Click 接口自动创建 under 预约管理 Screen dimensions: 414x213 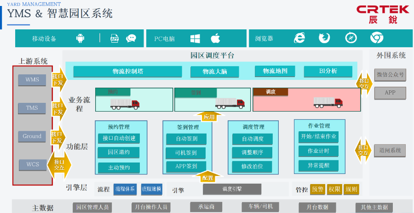pos(119,138)
